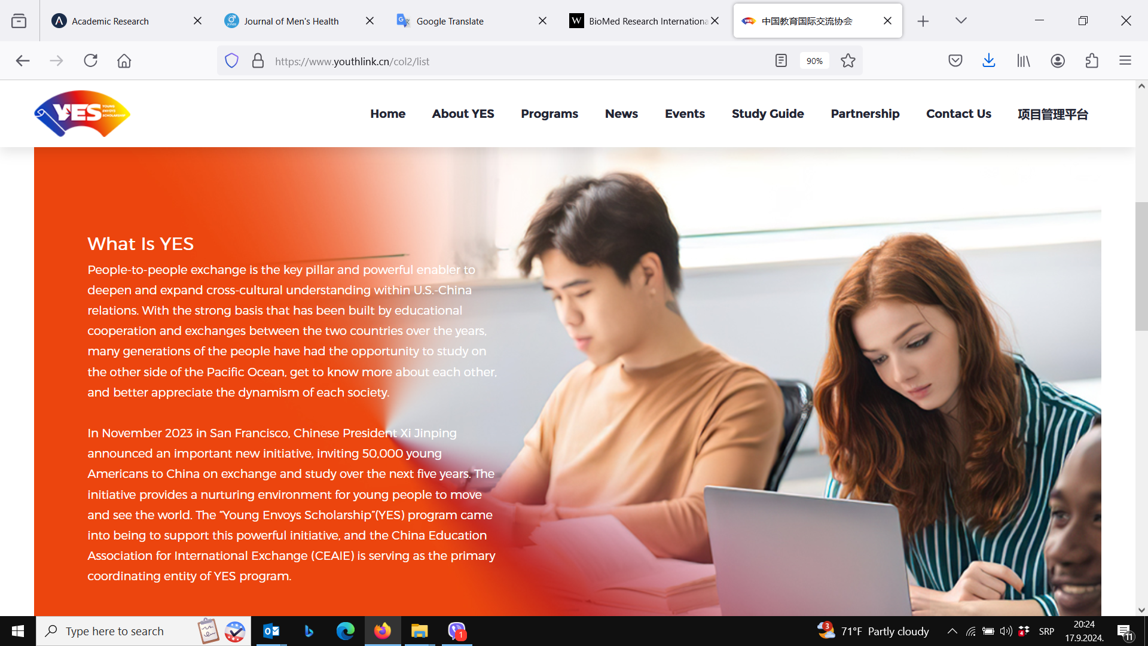This screenshot has height=646, width=1148.
Task: Open Outlook from the taskbar
Action: point(271,631)
